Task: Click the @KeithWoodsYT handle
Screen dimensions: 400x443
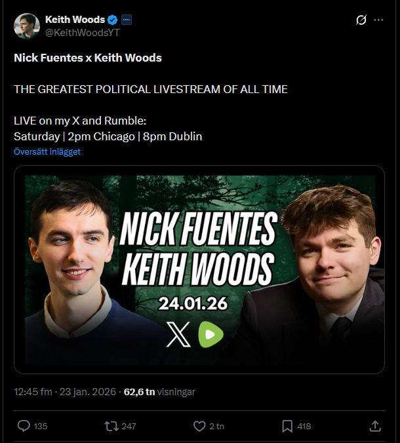Action: pos(82,33)
